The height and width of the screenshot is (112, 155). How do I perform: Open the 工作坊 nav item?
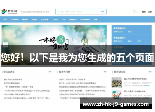pos(55,19)
